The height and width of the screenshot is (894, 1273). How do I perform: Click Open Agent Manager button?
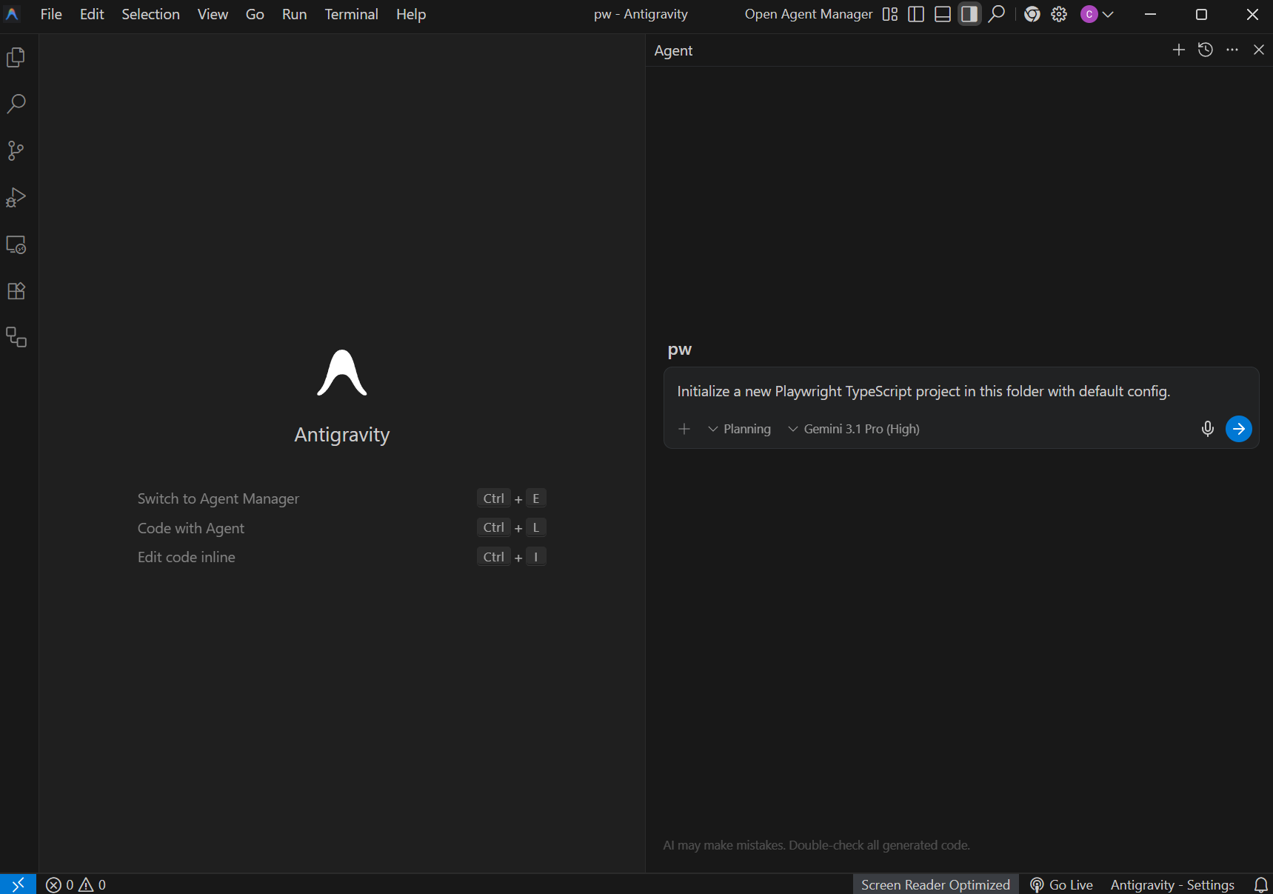(x=808, y=14)
